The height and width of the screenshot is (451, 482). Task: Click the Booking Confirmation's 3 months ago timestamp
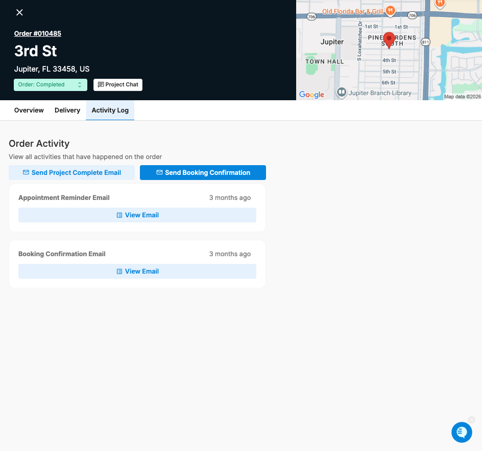(x=230, y=254)
